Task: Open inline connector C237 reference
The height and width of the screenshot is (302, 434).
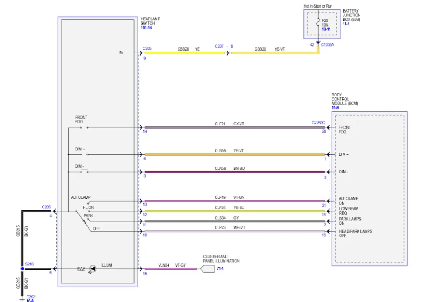Action: (x=220, y=47)
